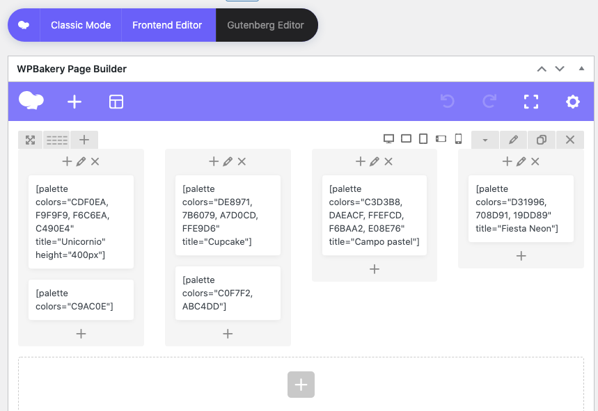Select landscape tablet responsive preview
Image resolution: width=598 pixels, height=411 pixels.
click(406, 138)
